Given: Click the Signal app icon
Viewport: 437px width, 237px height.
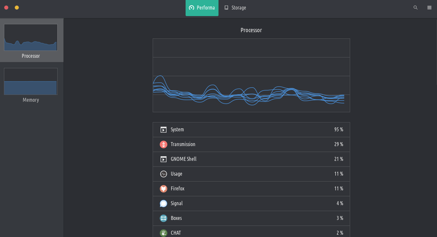Looking at the screenshot, I should [164, 204].
